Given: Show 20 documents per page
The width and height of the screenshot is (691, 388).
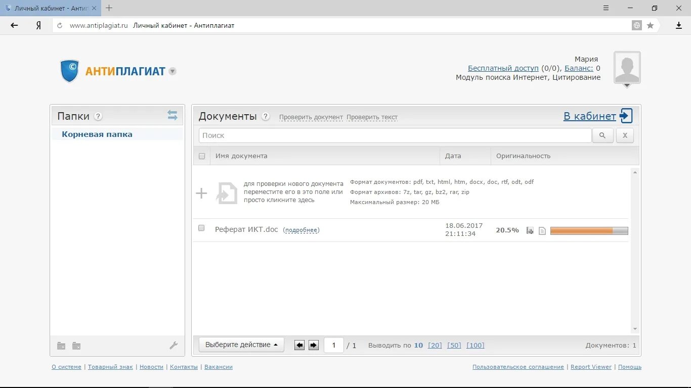Looking at the screenshot, I should pos(435,346).
